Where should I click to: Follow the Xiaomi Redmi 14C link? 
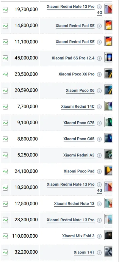78,106
